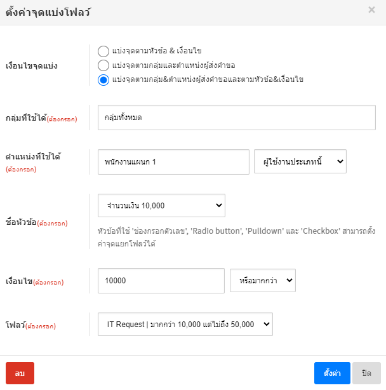Expand the จำนวนเงิน 10,000 topic dropdown

[161, 206]
